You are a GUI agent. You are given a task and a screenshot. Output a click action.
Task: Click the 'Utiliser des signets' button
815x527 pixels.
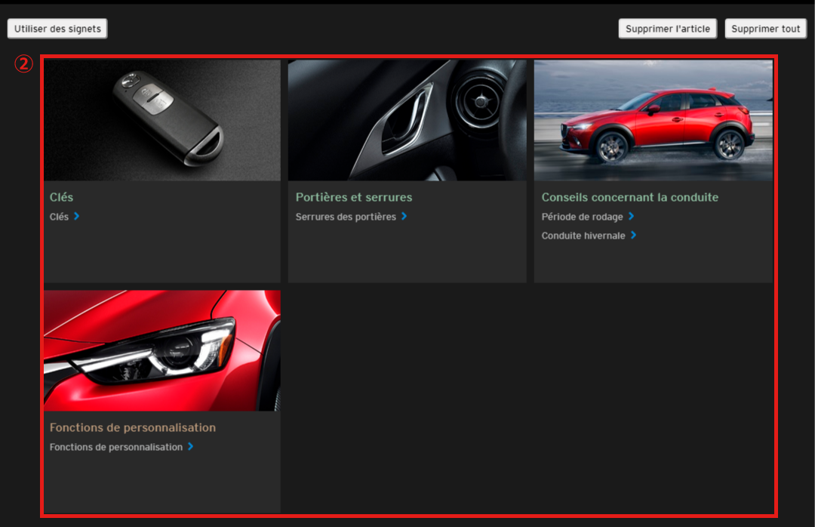click(57, 29)
